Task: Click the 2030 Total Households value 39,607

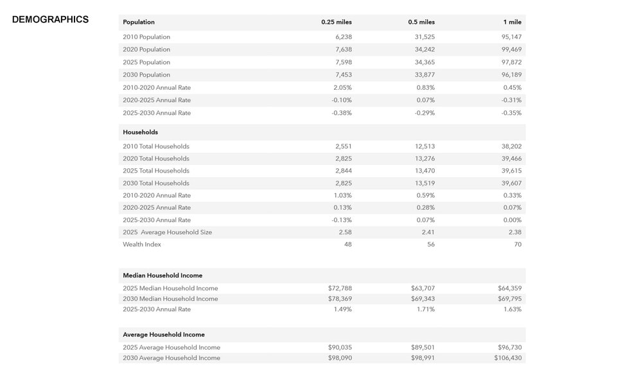Action: pyautogui.click(x=511, y=183)
